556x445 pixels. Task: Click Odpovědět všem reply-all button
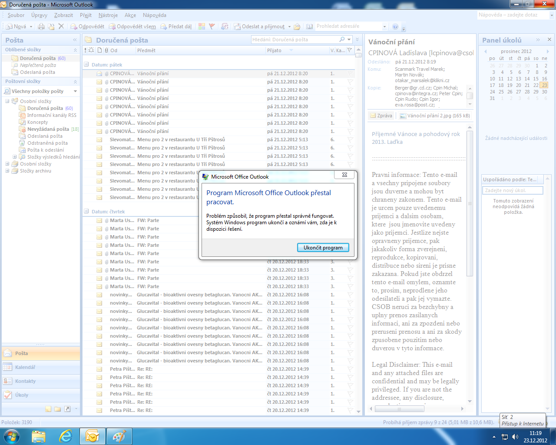pos(132,27)
